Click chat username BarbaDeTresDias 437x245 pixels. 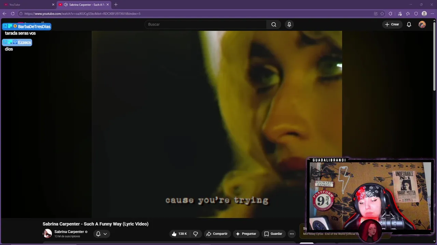click(x=34, y=27)
